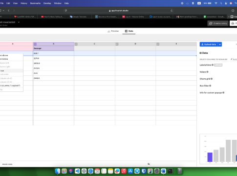This screenshot has height=176, width=237.
Task: Click the Safari address bar
Action: [x=119, y=11]
